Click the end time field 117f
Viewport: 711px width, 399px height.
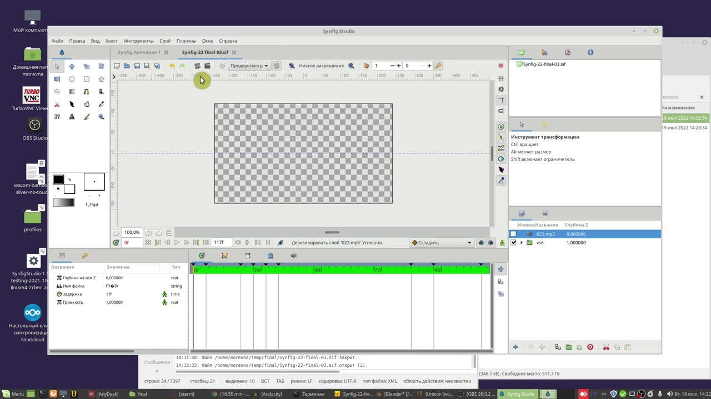pyautogui.click(x=222, y=243)
